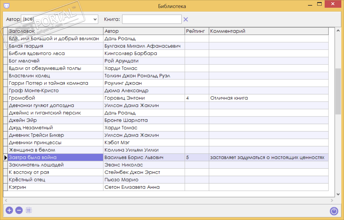Click author 'Толкин Джон Рональд Руэл'
This screenshot has width=344, height=220.
[x=144, y=76]
